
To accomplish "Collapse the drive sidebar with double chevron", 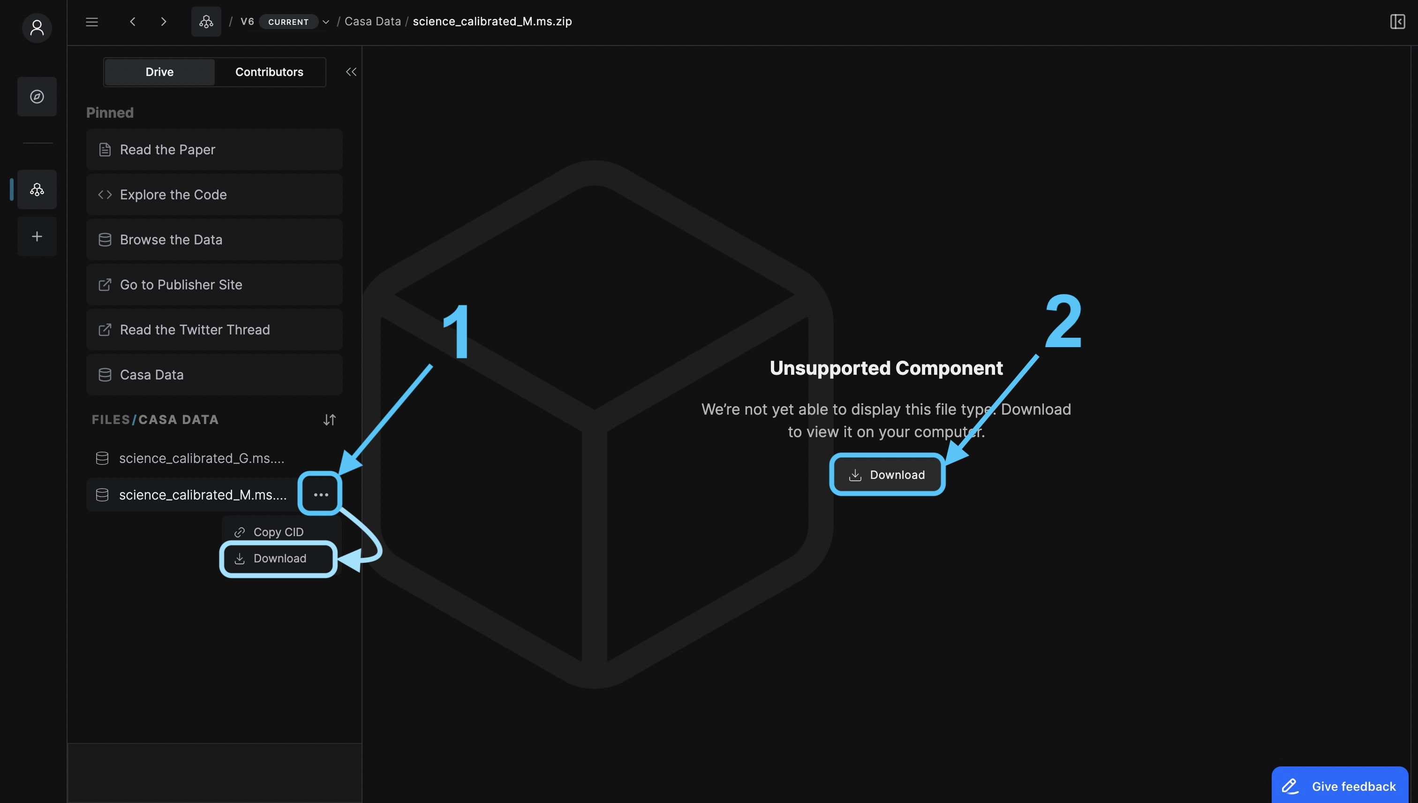I will (351, 72).
